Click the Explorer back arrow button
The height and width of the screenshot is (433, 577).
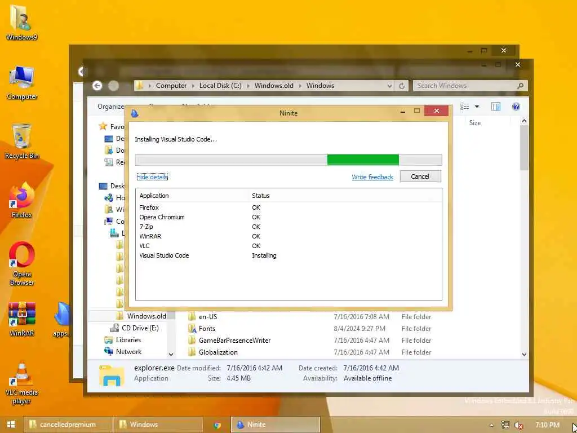97,86
